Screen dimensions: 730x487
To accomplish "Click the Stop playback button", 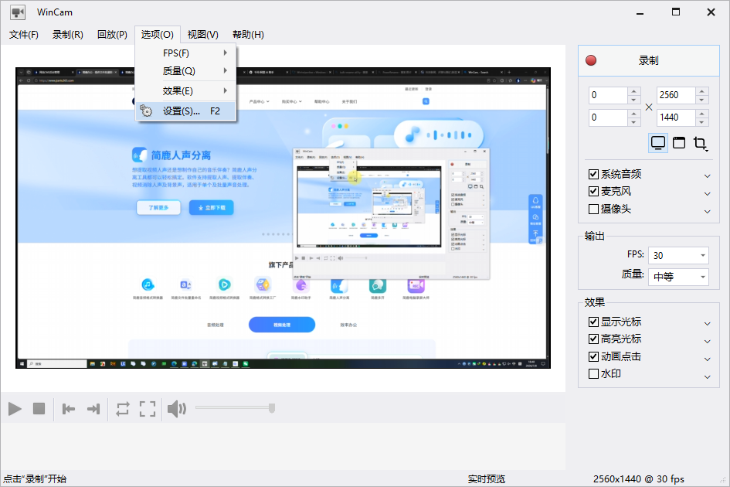I will (x=39, y=409).
